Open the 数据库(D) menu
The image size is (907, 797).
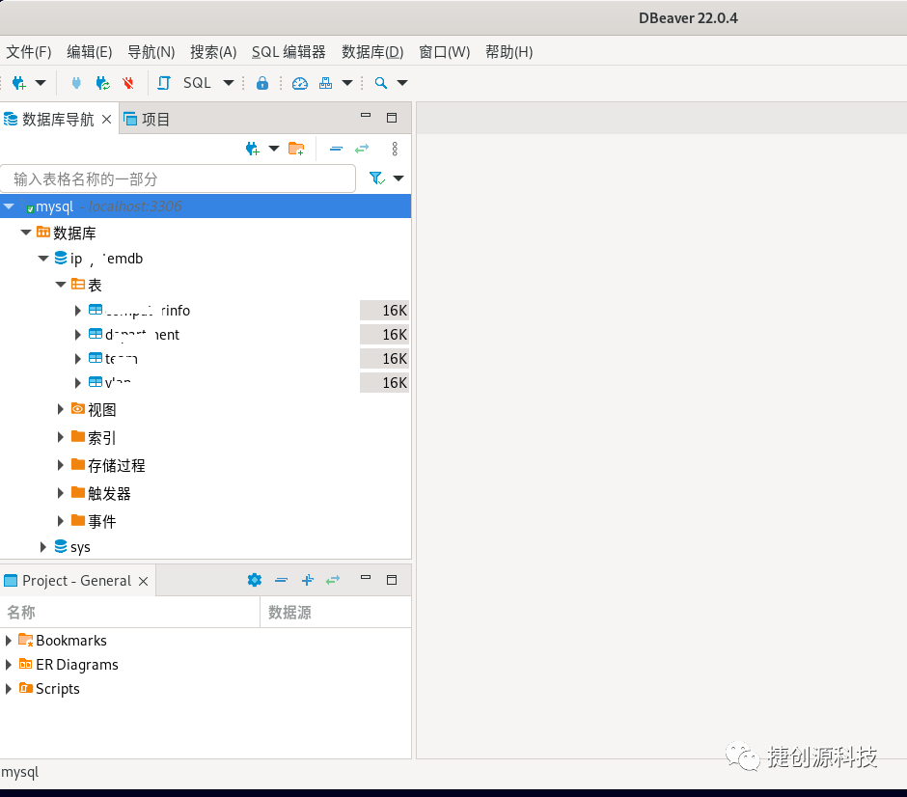pyautogui.click(x=372, y=52)
